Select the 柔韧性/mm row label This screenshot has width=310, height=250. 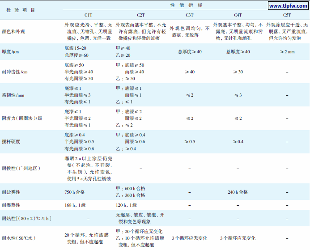(14, 95)
